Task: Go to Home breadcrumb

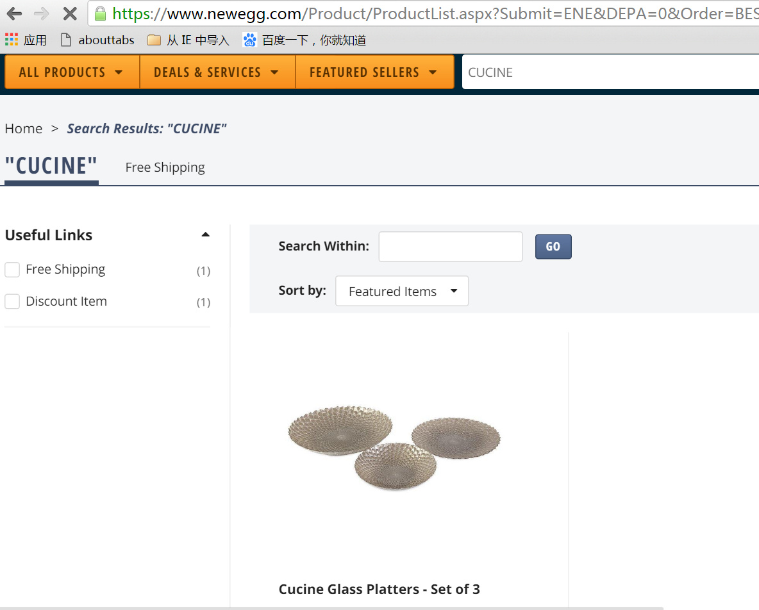Action: [24, 129]
